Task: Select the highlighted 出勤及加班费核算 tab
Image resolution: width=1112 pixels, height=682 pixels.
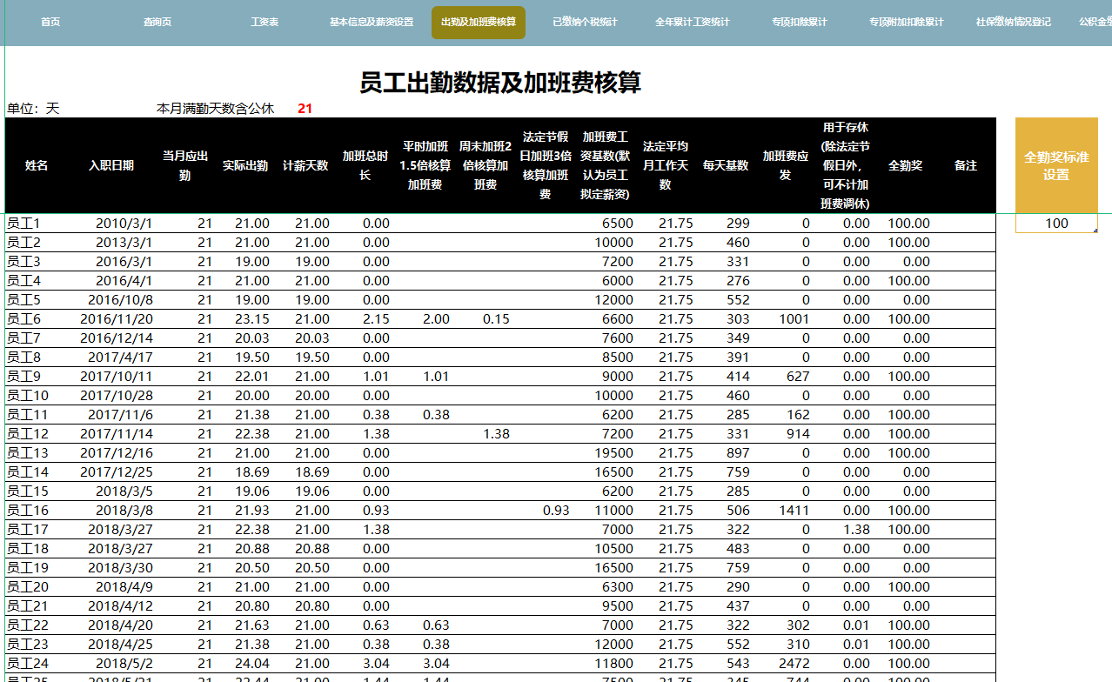Action: pyautogui.click(x=478, y=23)
